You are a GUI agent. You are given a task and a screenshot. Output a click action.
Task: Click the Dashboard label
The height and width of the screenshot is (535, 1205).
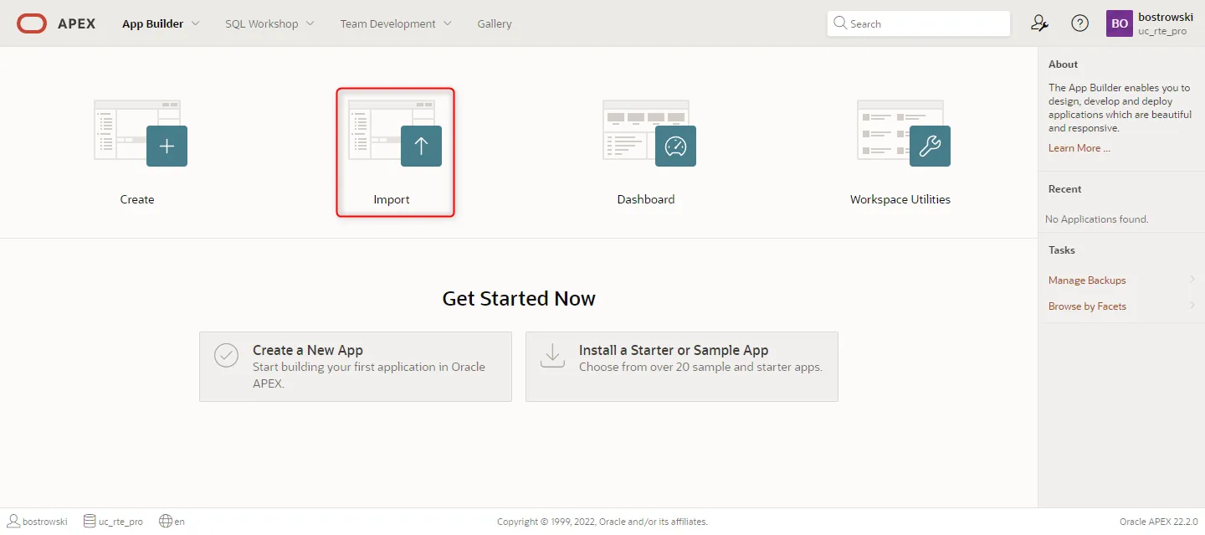pos(646,199)
